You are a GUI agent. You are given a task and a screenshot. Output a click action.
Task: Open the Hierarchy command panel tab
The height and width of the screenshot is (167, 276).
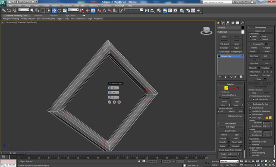(x=228, y=23)
